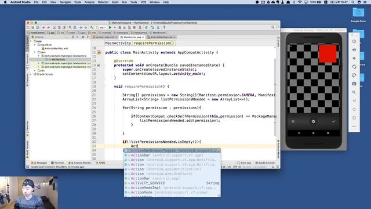Click the Undo arrow toolbar icon

43,27
